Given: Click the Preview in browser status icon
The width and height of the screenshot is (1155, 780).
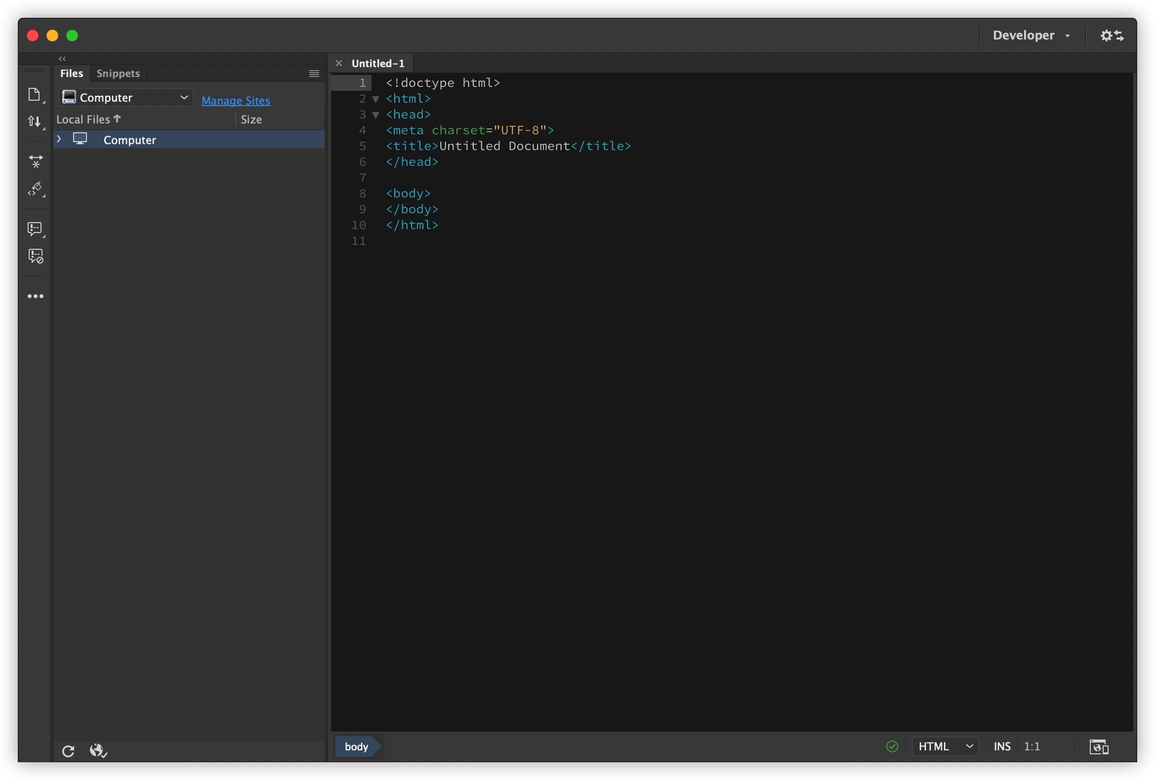Looking at the screenshot, I should point(1099,746).
